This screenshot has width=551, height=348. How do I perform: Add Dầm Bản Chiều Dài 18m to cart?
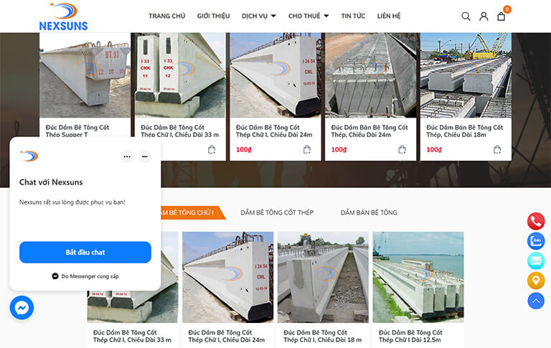pos(497,150)
